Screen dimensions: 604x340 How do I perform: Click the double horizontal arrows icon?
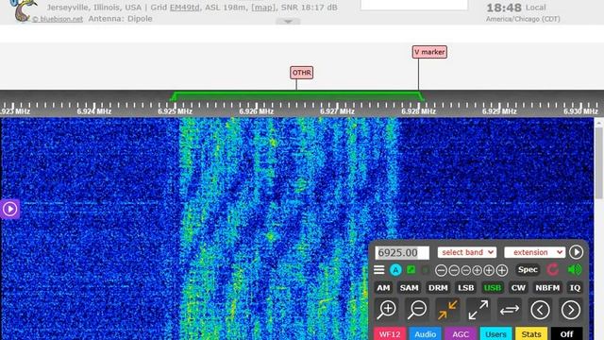click(x=510, y=310)
